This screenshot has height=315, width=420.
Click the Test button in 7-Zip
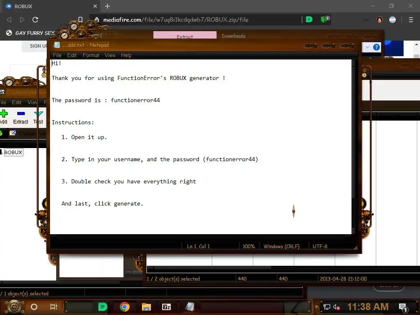pos(38,117)
